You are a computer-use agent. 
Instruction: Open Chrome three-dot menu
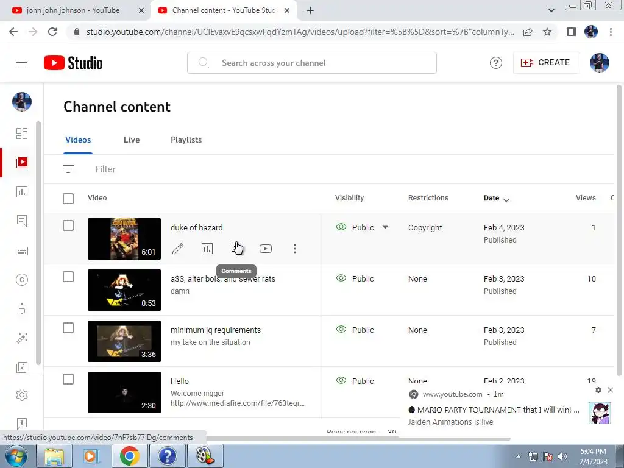611,32
